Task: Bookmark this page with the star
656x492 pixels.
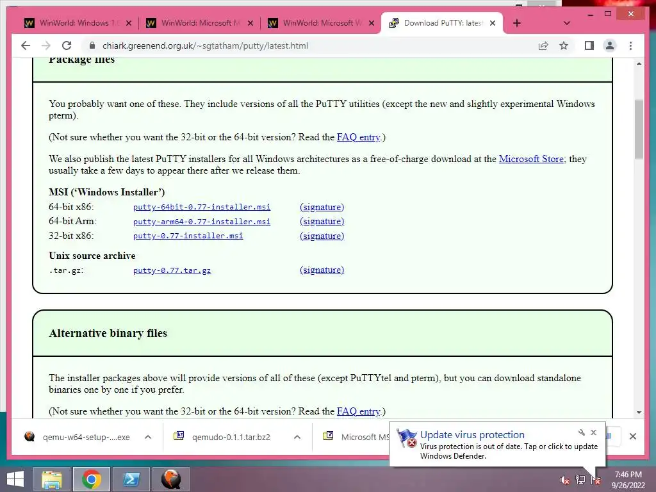Action: 564,45
